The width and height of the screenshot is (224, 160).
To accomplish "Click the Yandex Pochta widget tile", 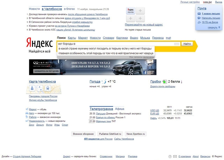I will coord(131,11).
